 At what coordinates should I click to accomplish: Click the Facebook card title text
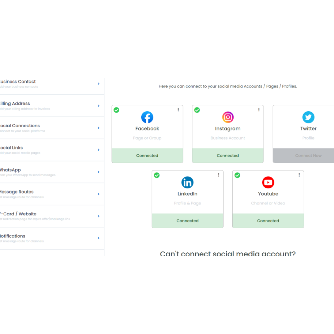(x=147, y=129)
